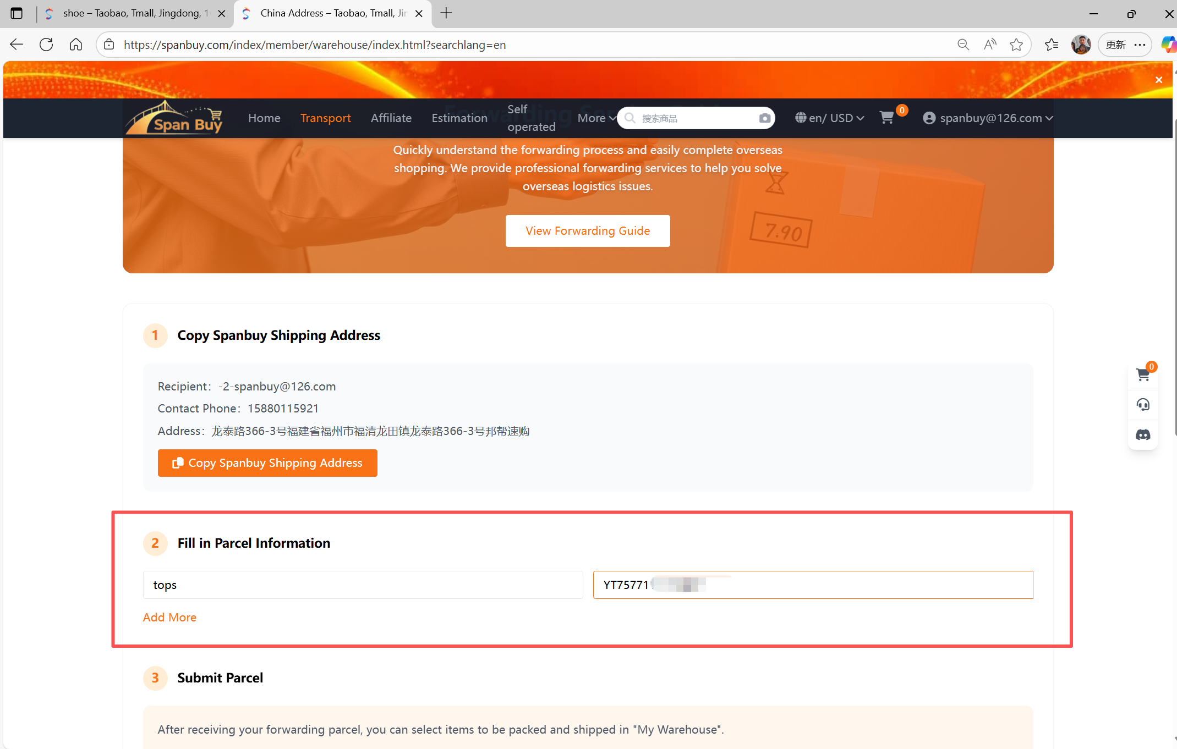Image resolution: width=1177 pixels, height=749 pixels.
Task: Open the shopping cart in navbar
Action: [x=886, y=118]
